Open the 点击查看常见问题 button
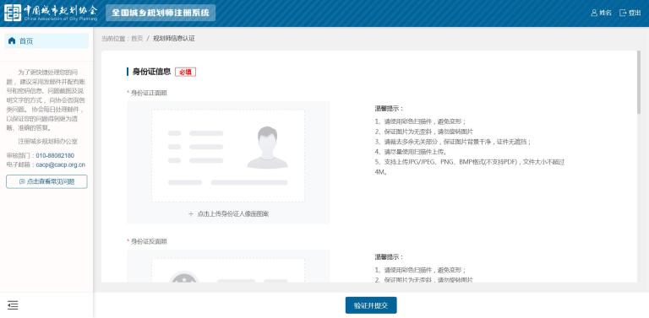Image resolution: width=649 pixels, height=318 pixels. [46, 181]
